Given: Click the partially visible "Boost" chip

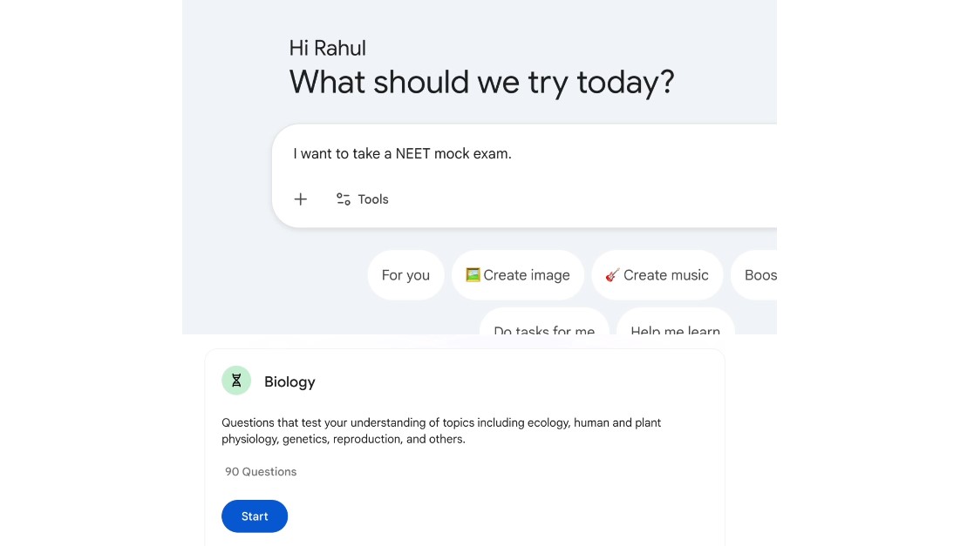Looking at the screenshot, I should pyautogui.click(x=759, y=274).
